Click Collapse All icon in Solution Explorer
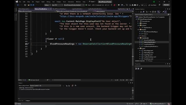The height and width of the screenshot is (105, 186). point(153,12)
